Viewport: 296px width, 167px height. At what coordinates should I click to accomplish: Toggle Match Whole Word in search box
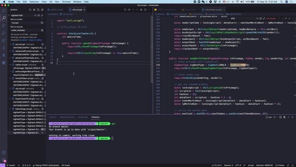pos(38,15)
